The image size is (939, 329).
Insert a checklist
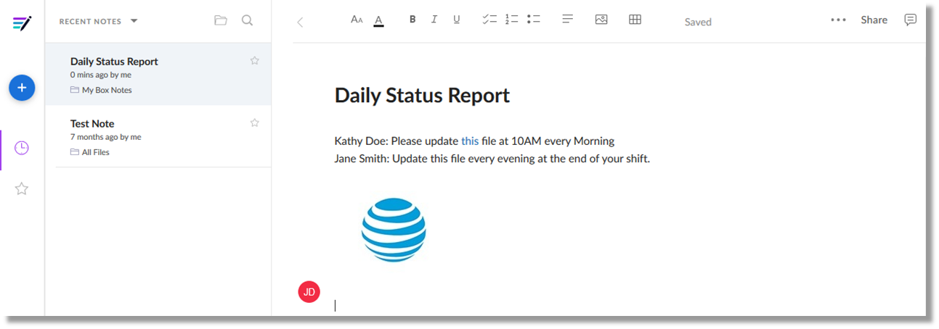pyautogui.click(x=489, y=20)
